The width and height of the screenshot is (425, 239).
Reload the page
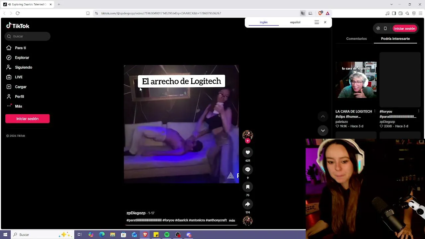click(x=18, y=13)
